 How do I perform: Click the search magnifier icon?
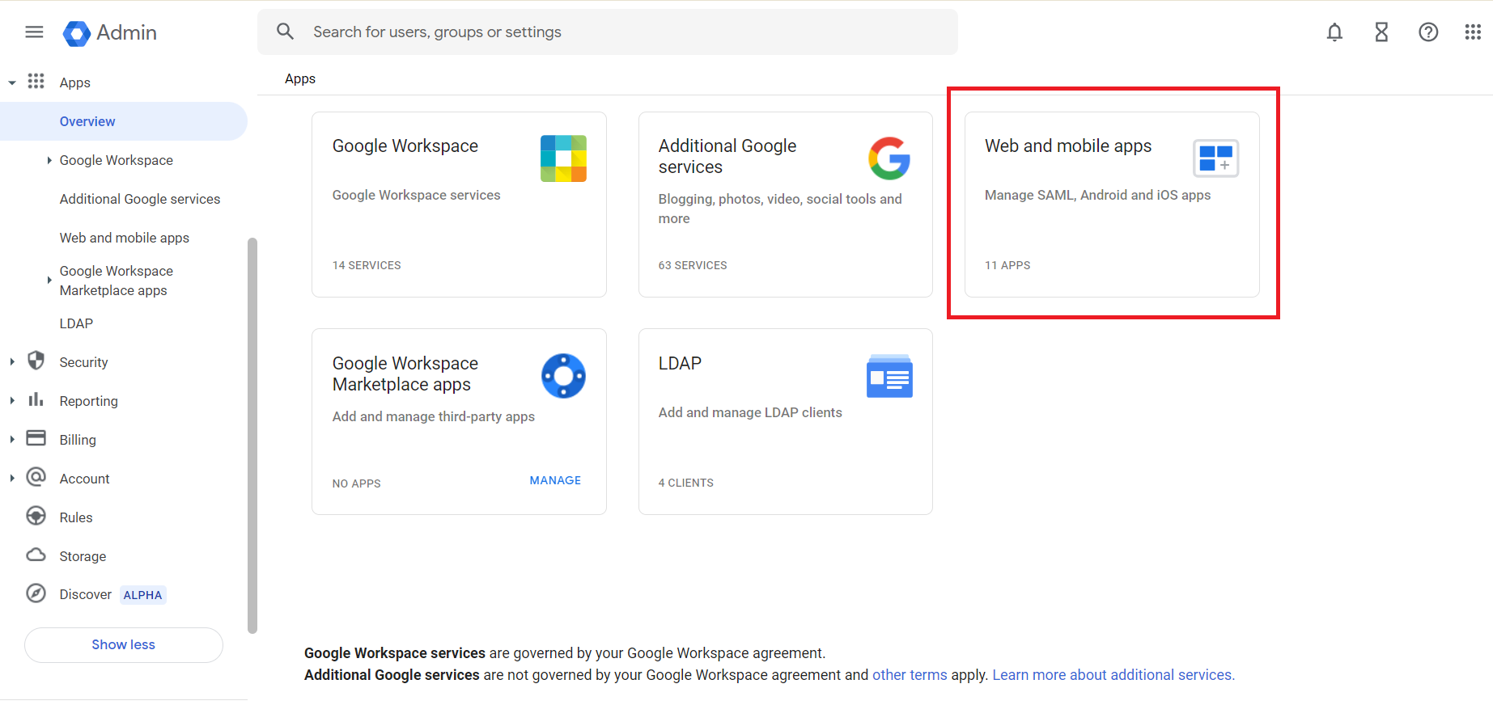click(x=285, y=32)
